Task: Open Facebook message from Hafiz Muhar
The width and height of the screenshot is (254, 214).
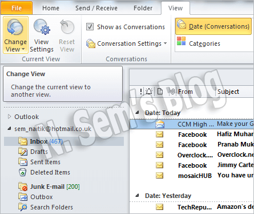Action: coord(192,134)
